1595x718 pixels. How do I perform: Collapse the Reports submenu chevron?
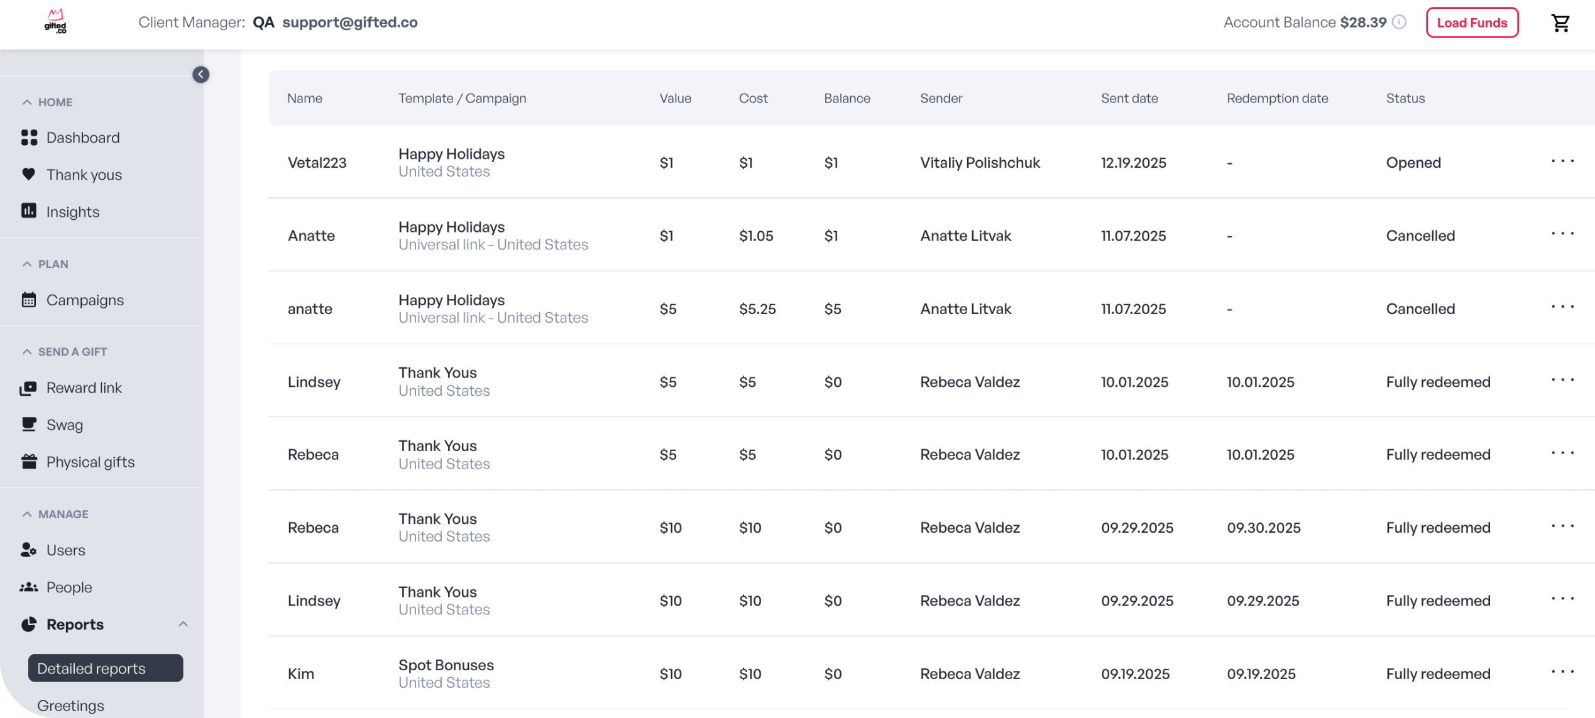click(x=183, y=624)
